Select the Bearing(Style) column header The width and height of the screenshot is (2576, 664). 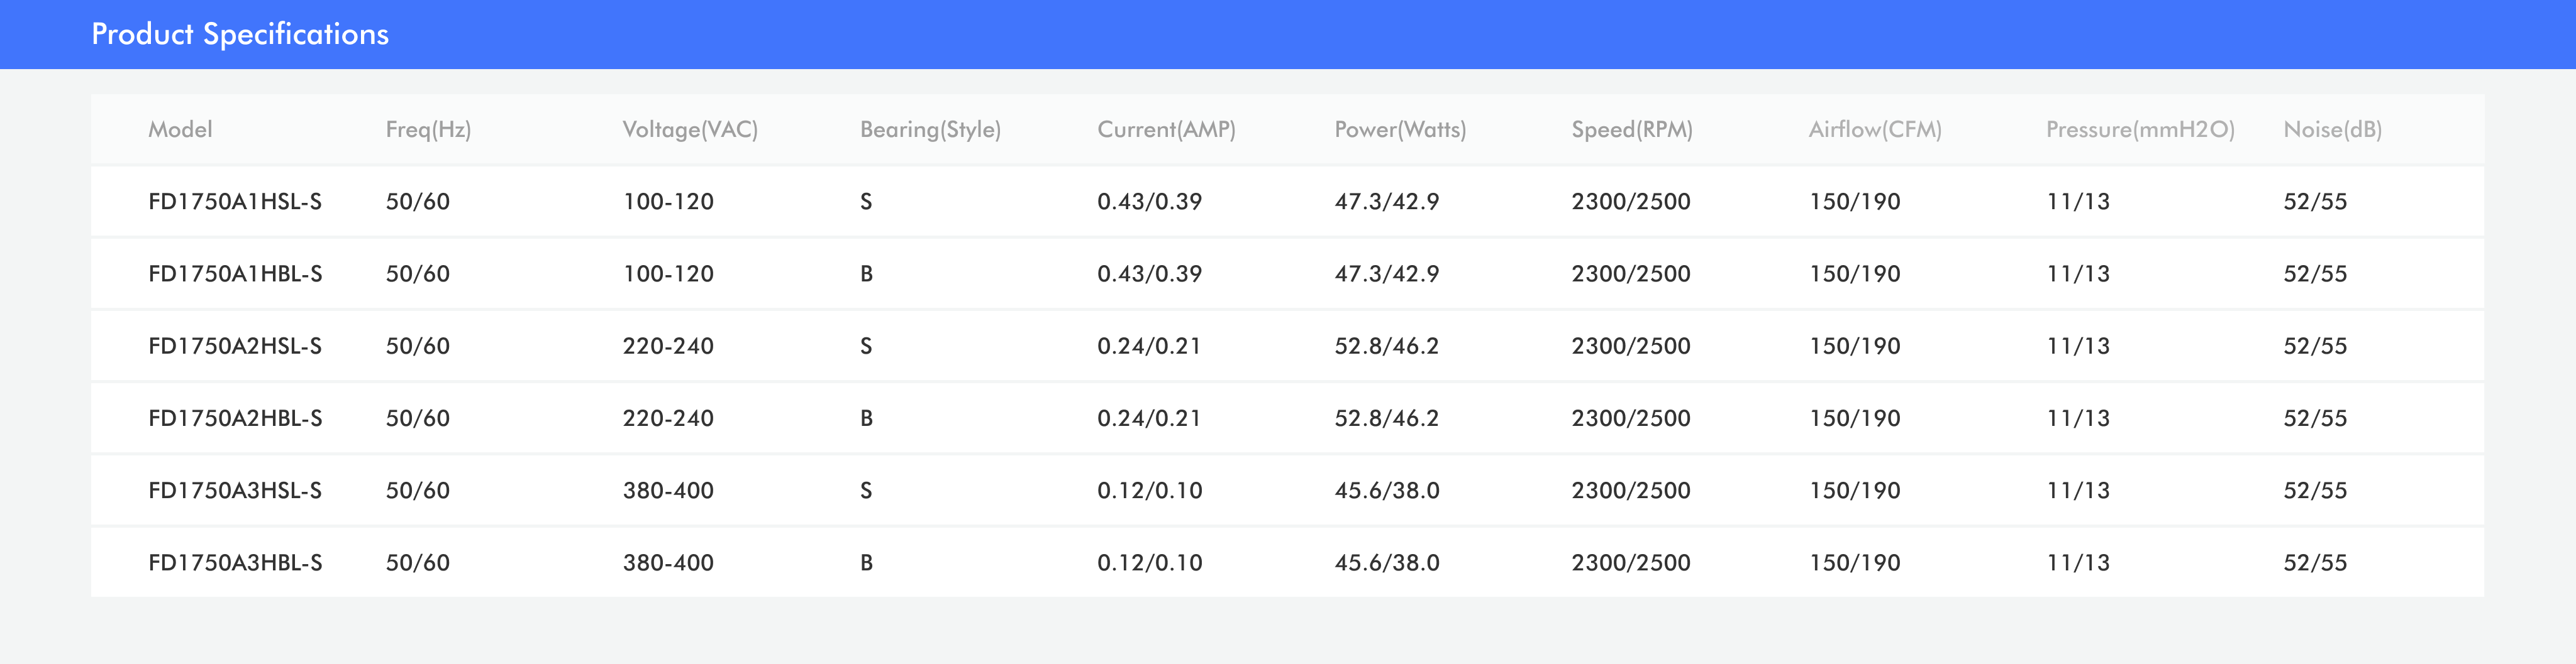[930, 130]
